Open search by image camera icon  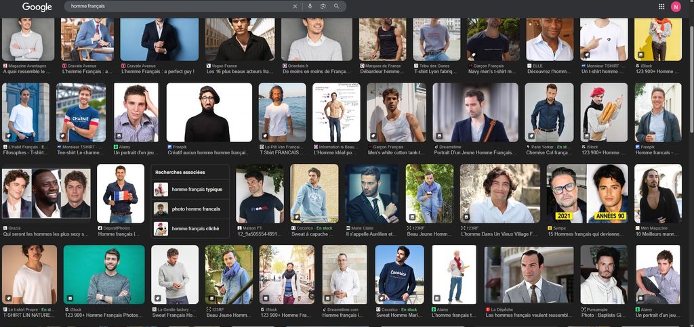pyautogui.click(x=323, y=7)
